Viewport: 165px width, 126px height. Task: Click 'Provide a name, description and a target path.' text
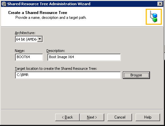(x=51, y=18)
